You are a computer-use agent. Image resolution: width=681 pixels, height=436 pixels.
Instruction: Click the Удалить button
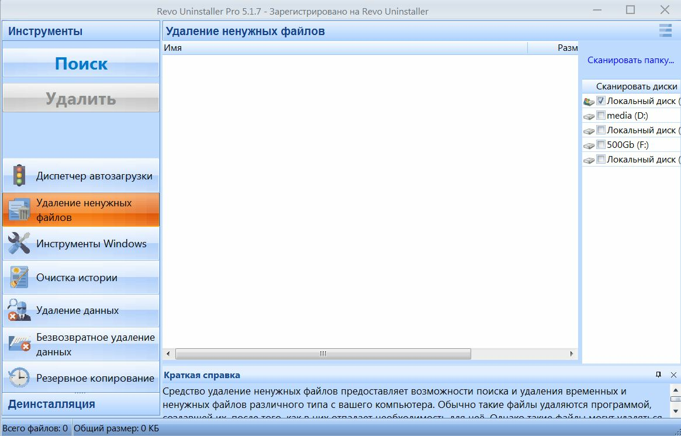(x=81, y=98)
